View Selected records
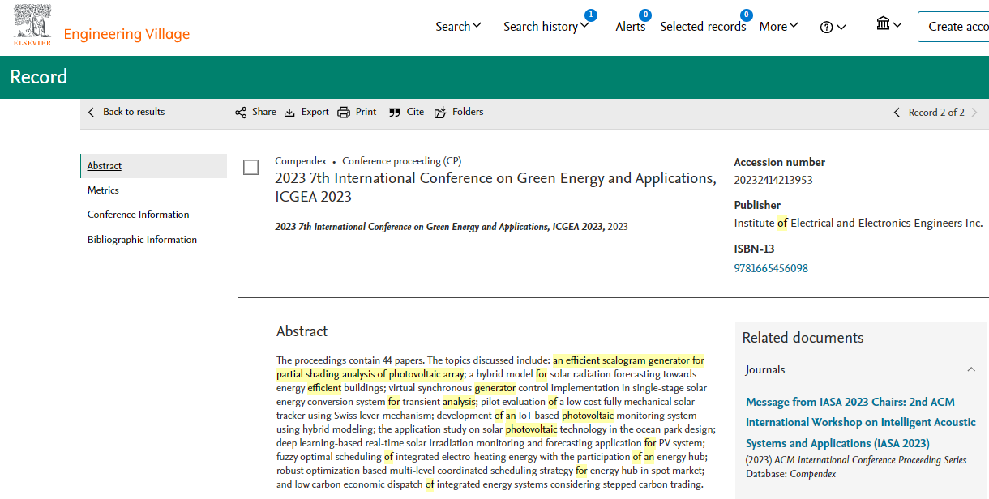Viewport: 989px width, 499px height. [703, 27]
